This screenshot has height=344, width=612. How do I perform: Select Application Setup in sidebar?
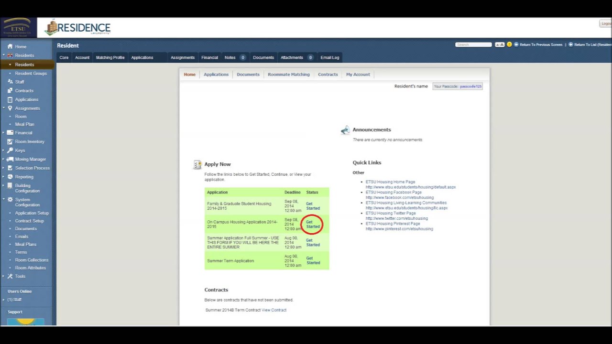(x=32, y=213)
